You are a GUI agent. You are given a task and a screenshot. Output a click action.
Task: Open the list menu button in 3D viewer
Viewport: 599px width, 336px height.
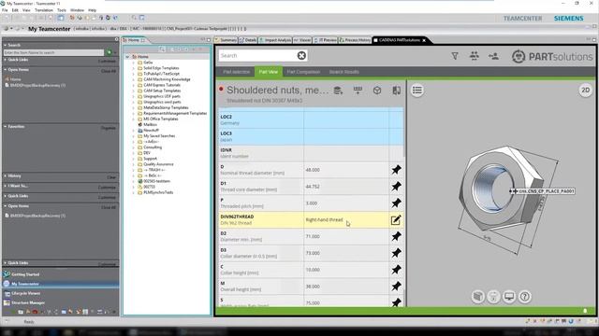tap(417, 91)
